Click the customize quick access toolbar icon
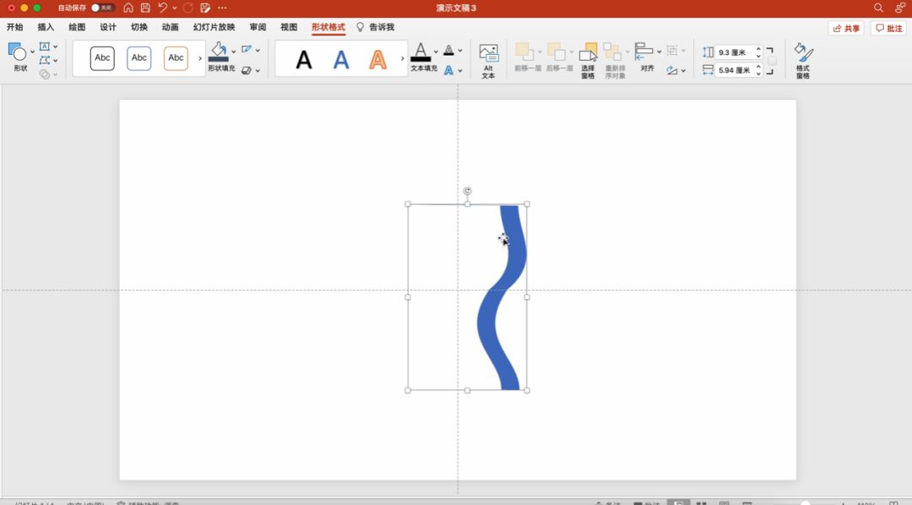Viewport: 912px width, 505px height. (x=204, y=8)
